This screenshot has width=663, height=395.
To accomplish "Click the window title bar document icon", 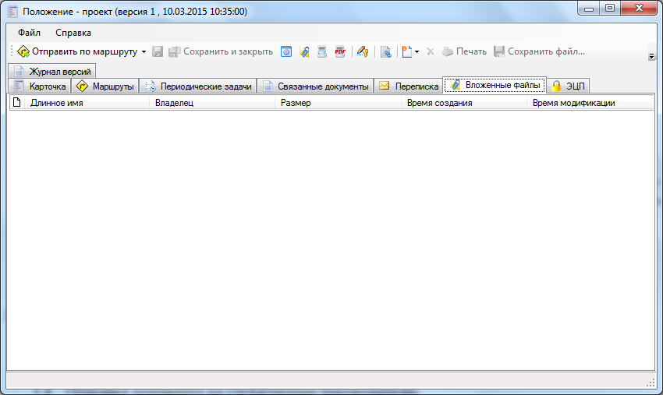I will 12,12.
